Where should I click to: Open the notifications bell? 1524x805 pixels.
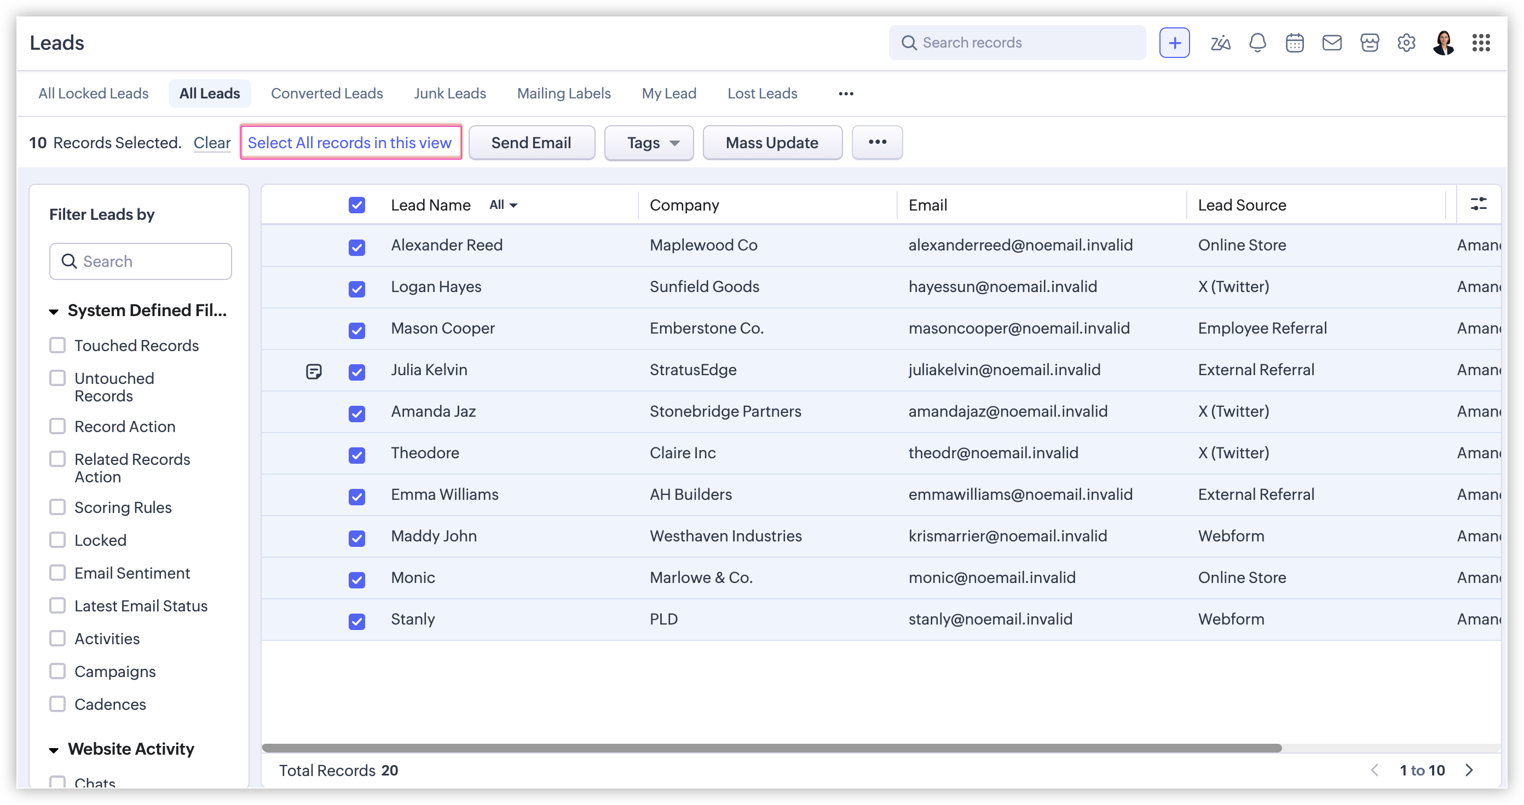pos(1257,43)
